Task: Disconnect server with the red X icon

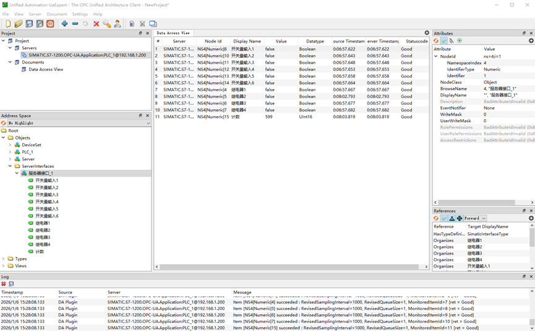Action: (x=96, y=23)
